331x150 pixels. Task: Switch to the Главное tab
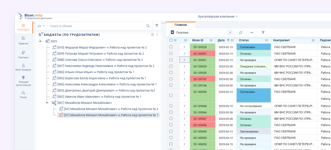[181, 25]
